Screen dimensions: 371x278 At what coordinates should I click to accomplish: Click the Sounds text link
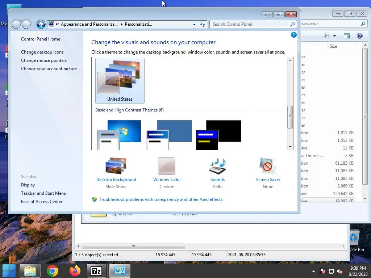[217, 180]
